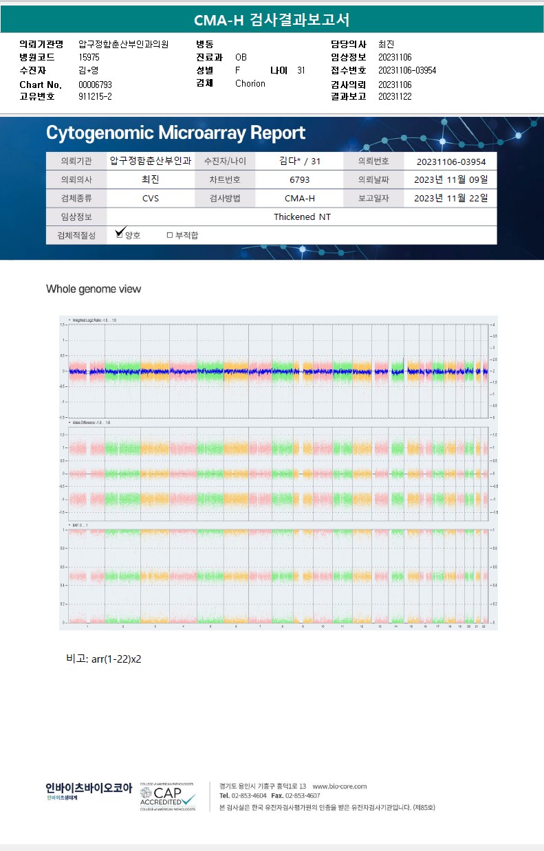Collapse the Allele Difference track
This screenshot has width=544, height=851.
[x=70, y=423]
